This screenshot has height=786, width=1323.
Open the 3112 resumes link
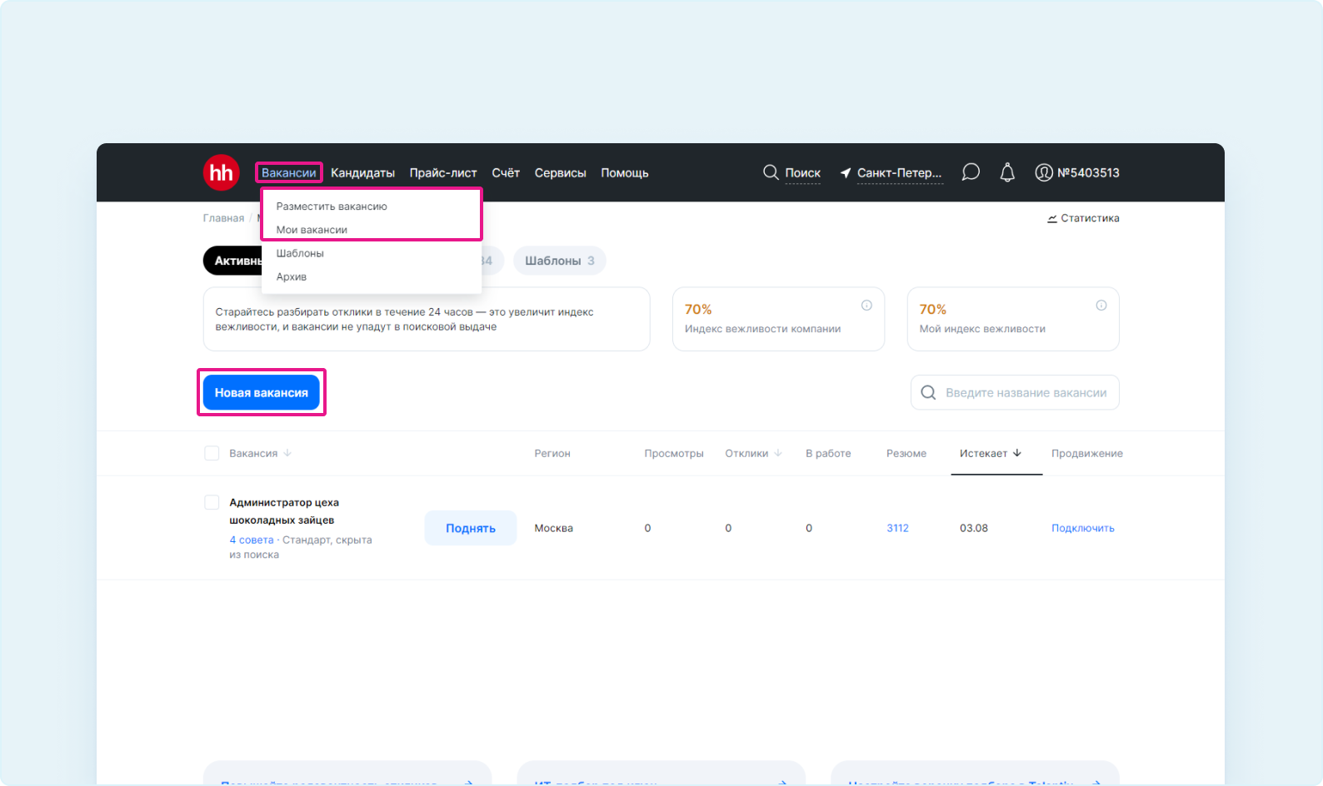click(x=897, y=528)
